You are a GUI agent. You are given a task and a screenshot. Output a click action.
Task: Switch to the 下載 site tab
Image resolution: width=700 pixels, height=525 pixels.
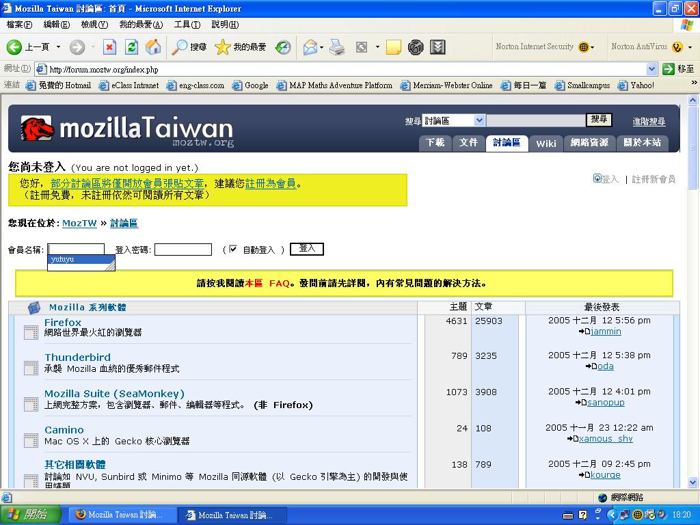coord(435,143)
